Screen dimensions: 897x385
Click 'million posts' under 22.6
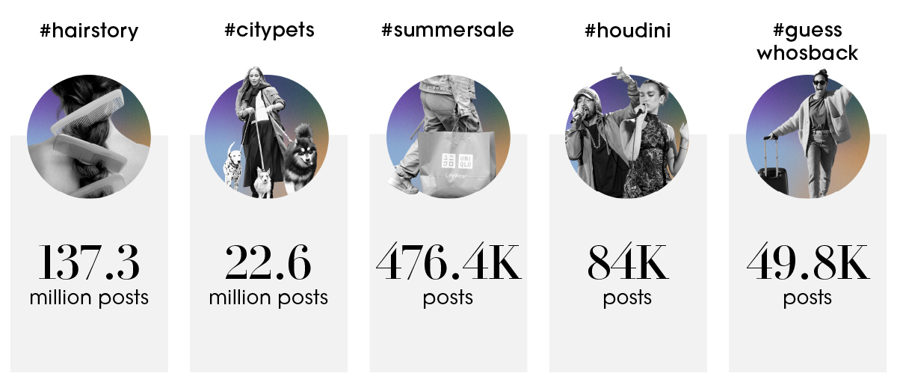tap(268, 298)
